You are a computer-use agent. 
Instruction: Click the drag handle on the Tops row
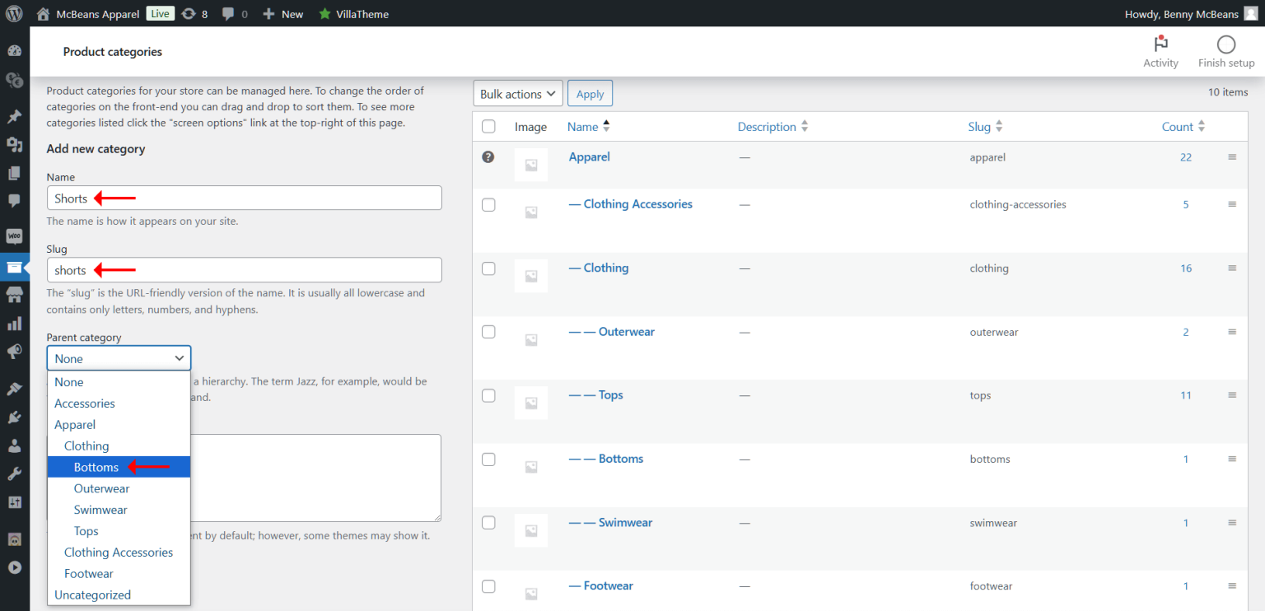1232,395
